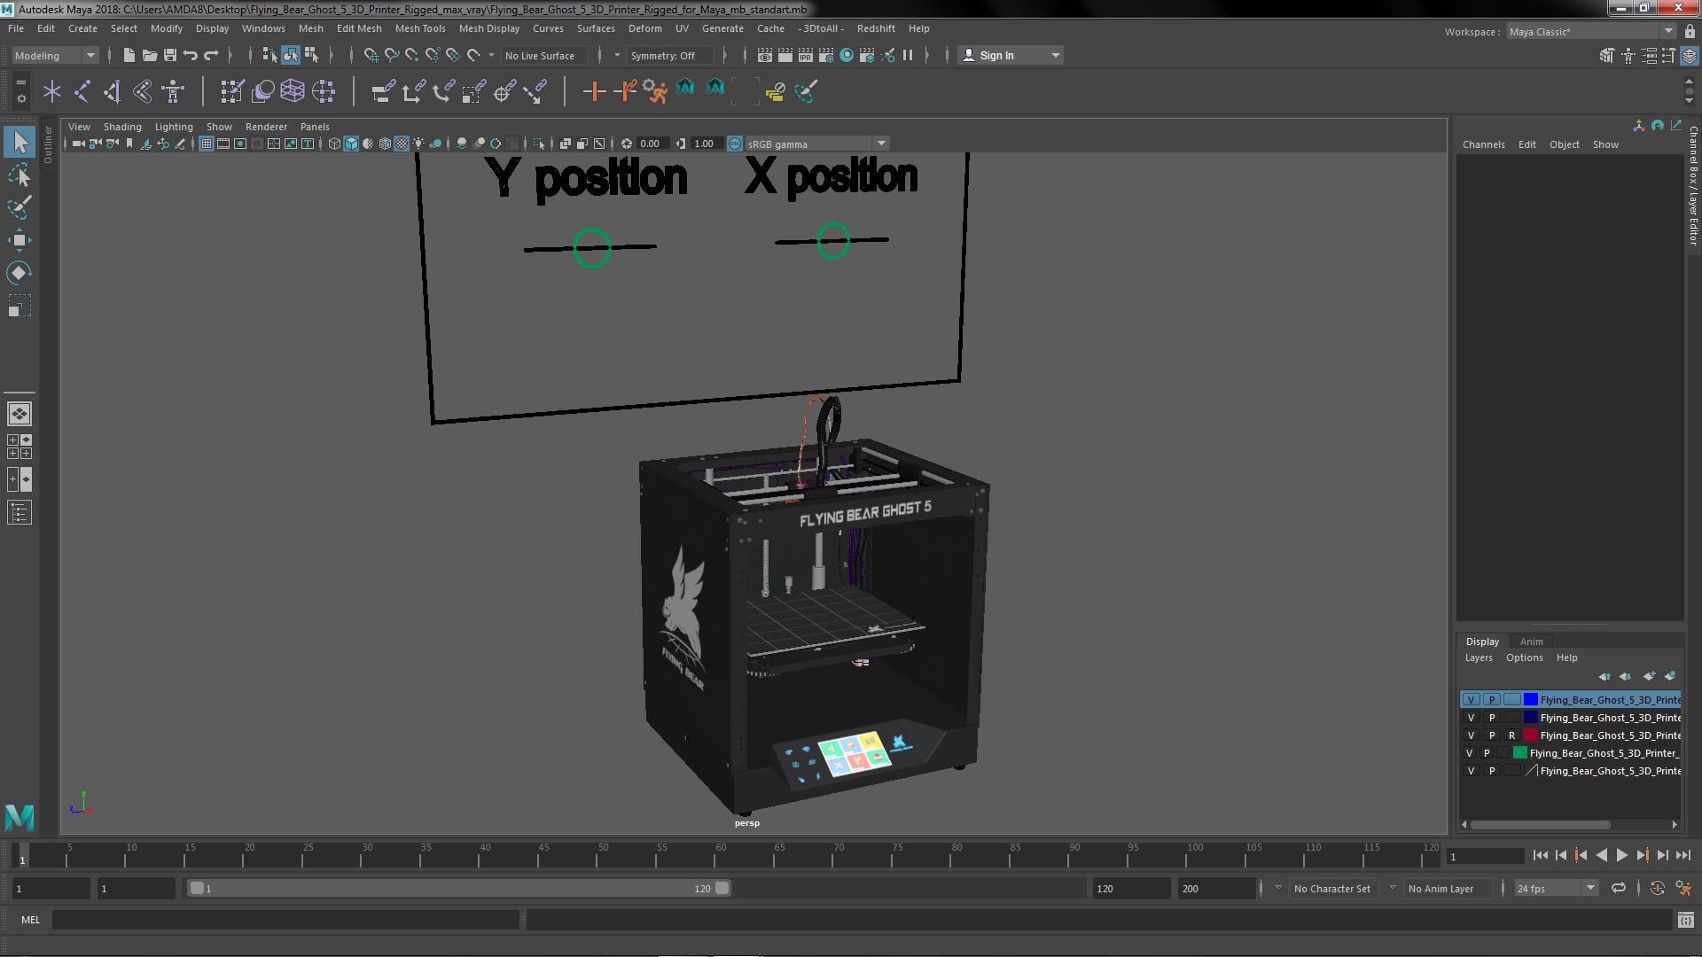Toggle the R display type on red-swatch layer
This screenshot has height=957, width=1702.
(1511, 735)
